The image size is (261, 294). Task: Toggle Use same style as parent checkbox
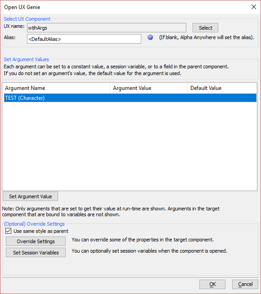(8, 231)
